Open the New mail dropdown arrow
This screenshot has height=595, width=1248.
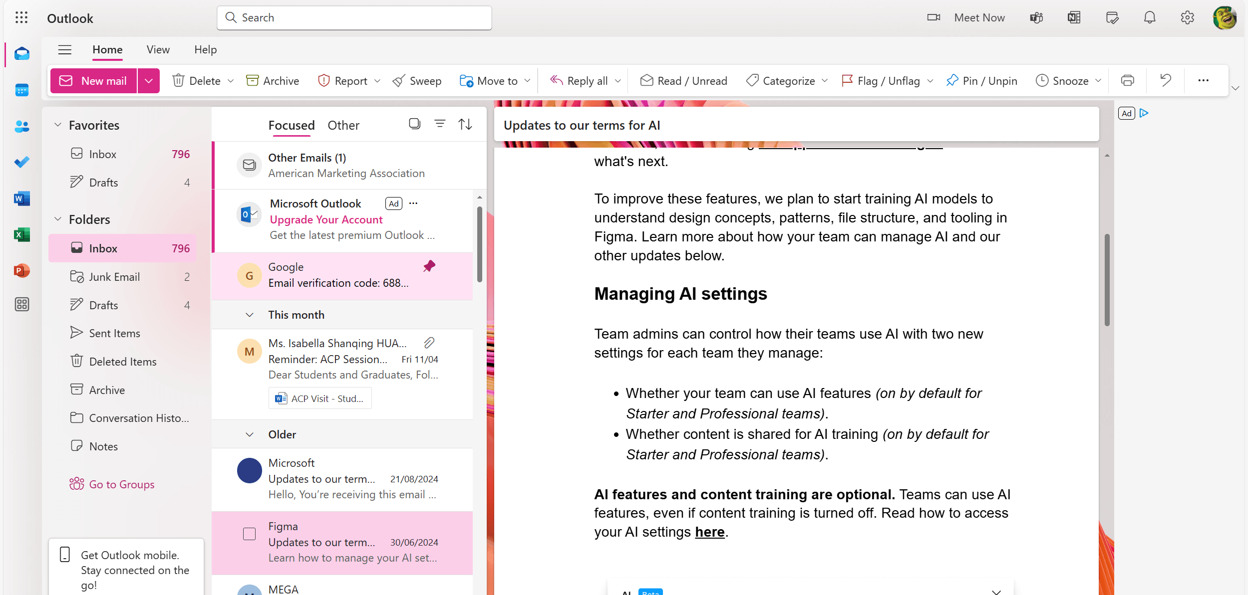tap(149, 81)
